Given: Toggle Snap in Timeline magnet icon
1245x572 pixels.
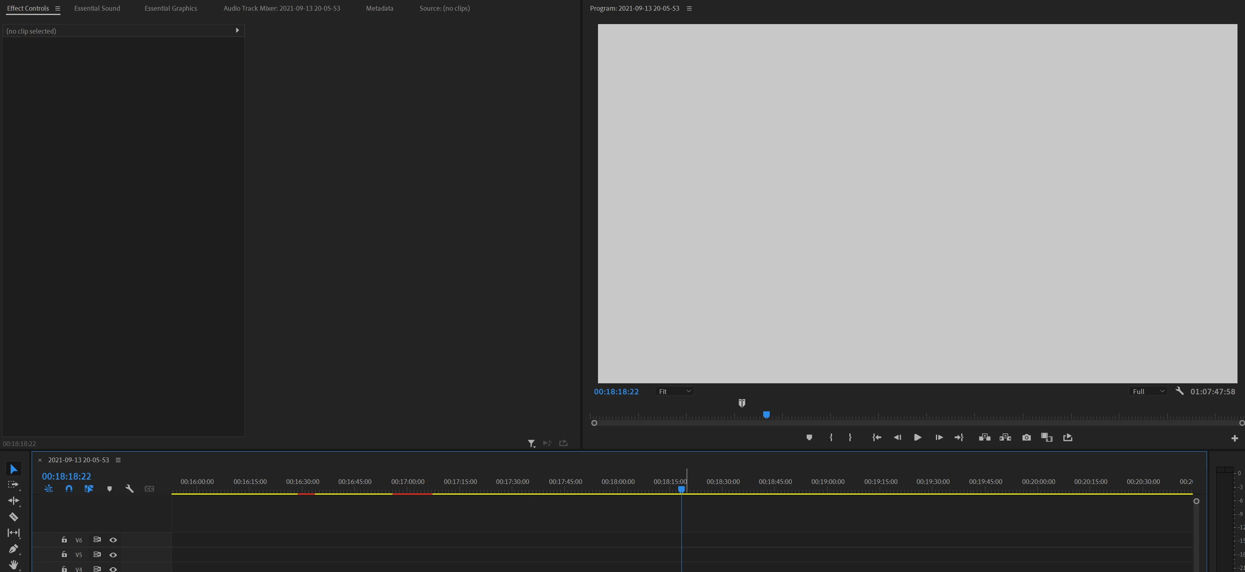Looking at the screenshot, I should coord(69,488).
